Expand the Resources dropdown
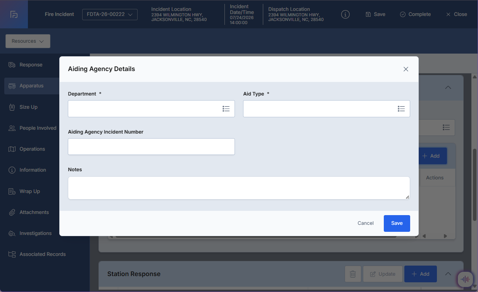 pyautogui.click(x=28, y=41)
